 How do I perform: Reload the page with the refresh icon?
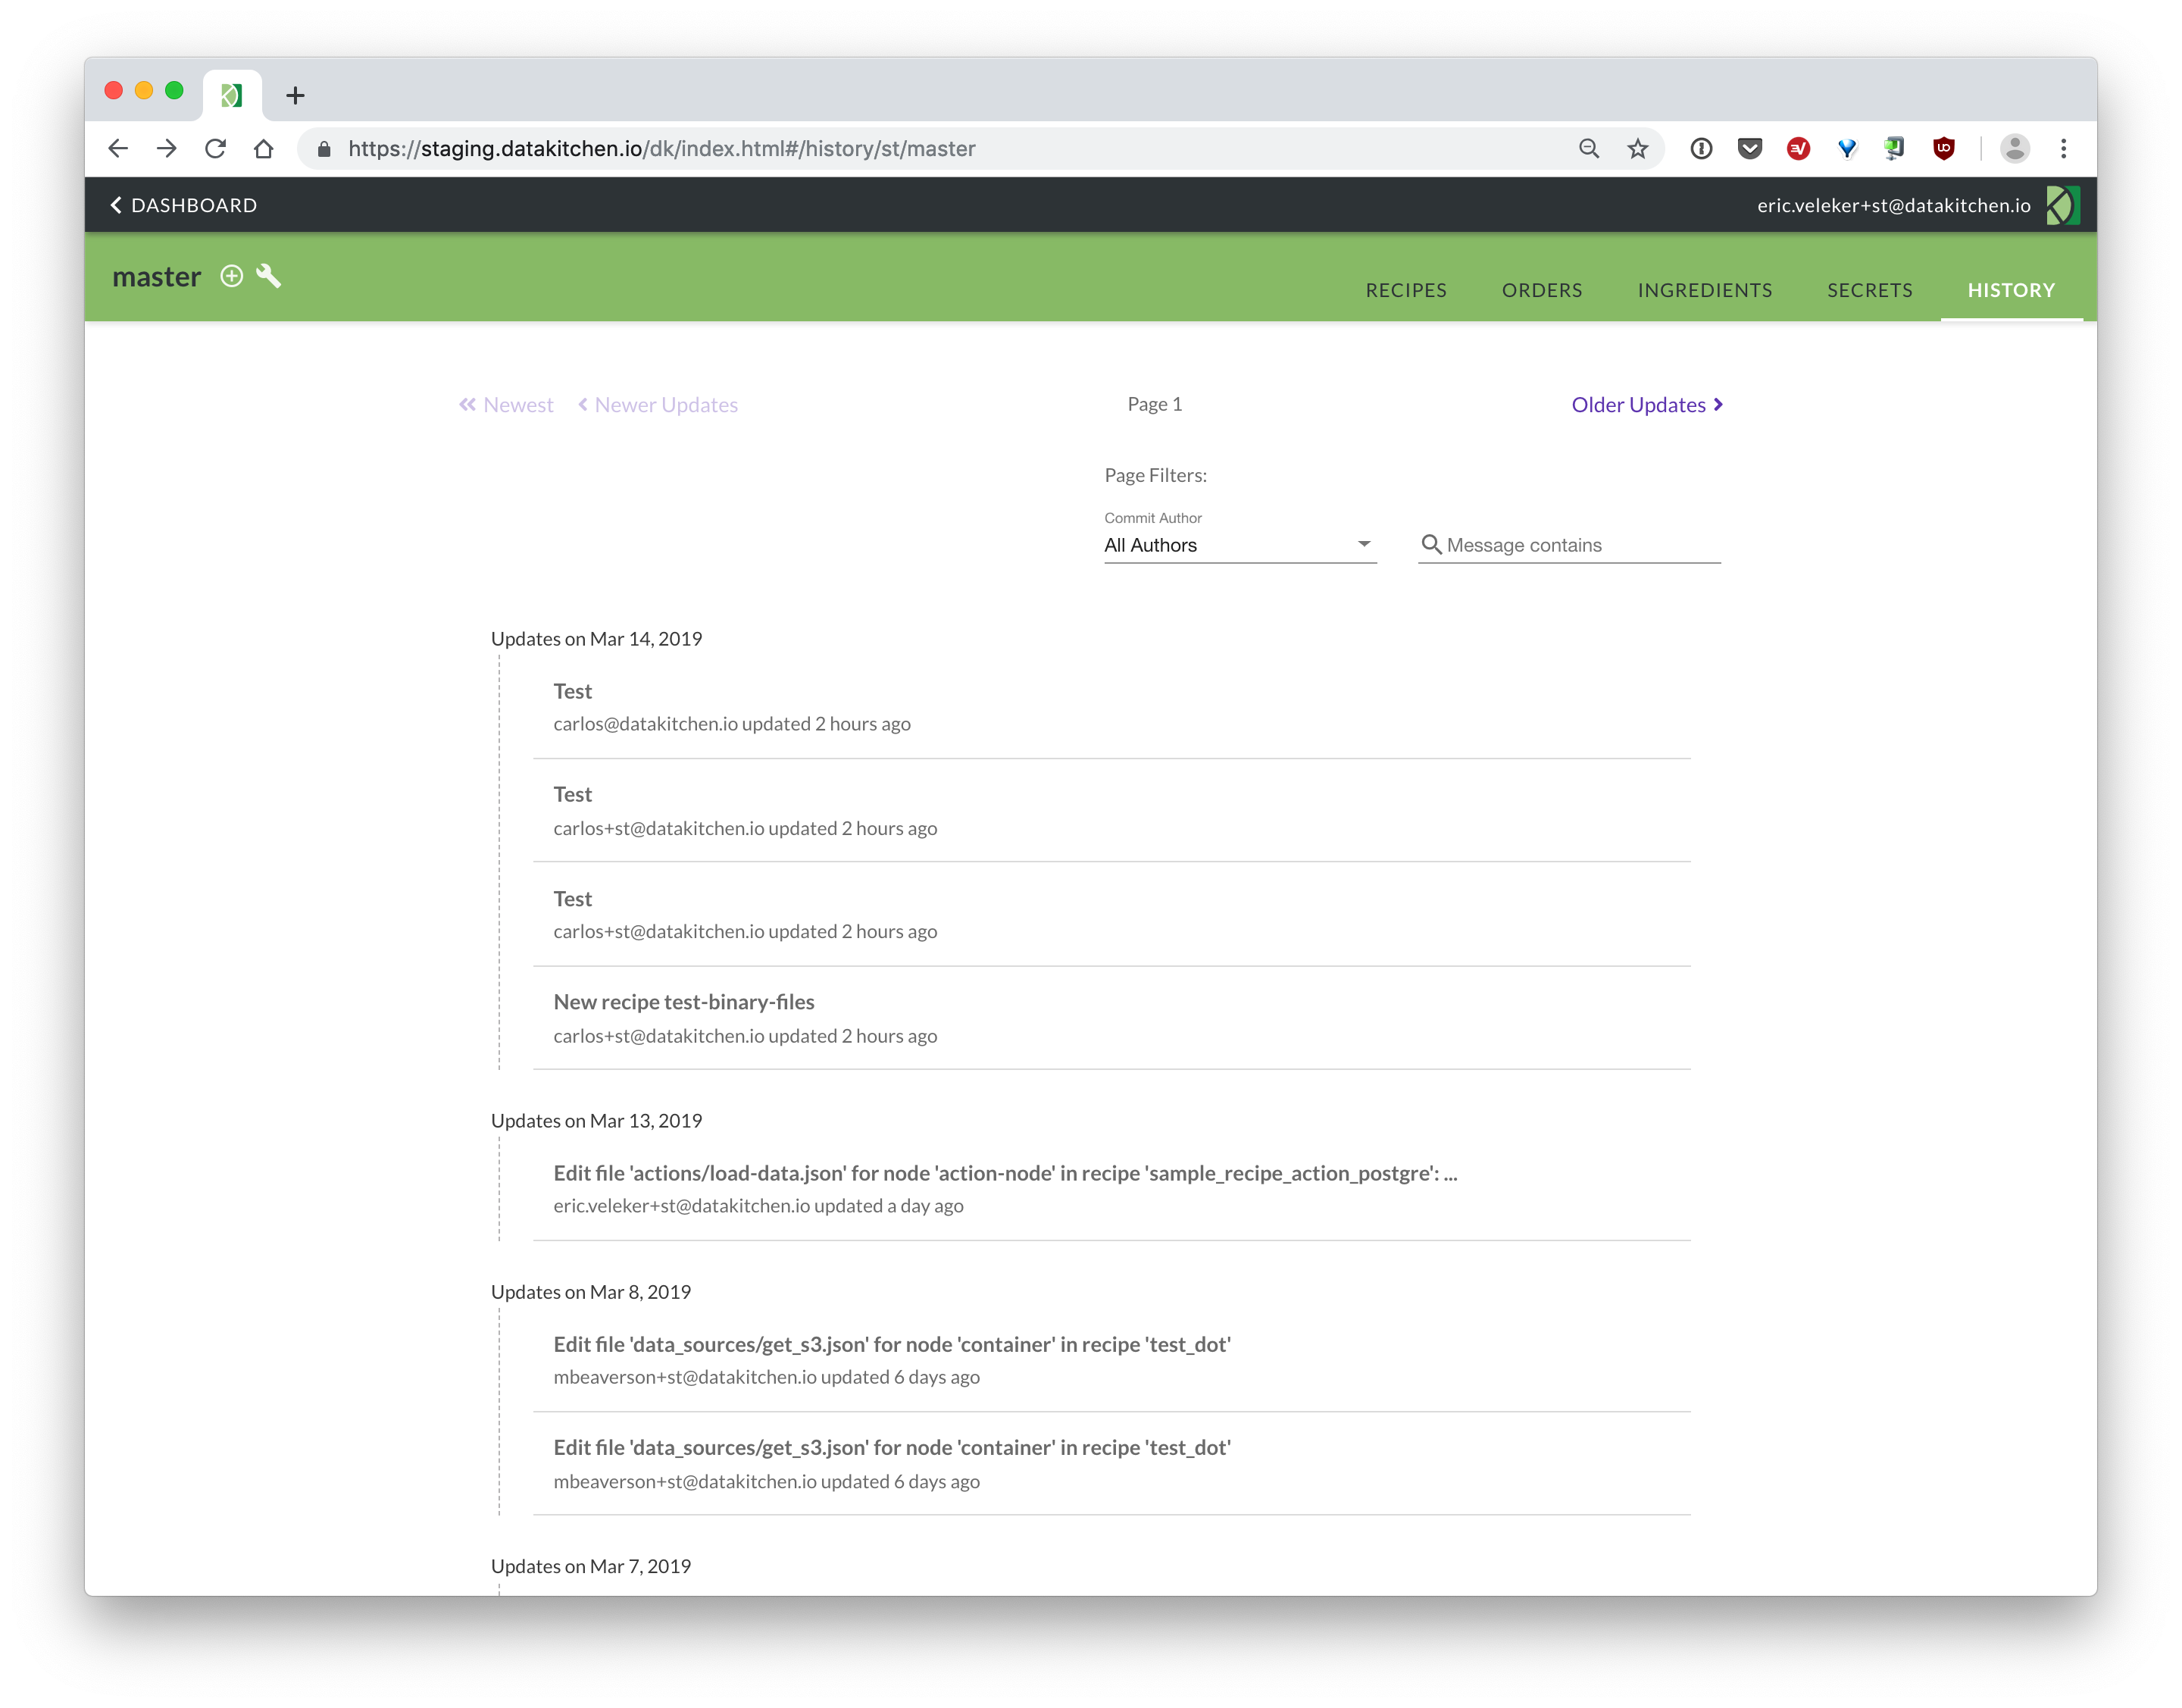215,149
